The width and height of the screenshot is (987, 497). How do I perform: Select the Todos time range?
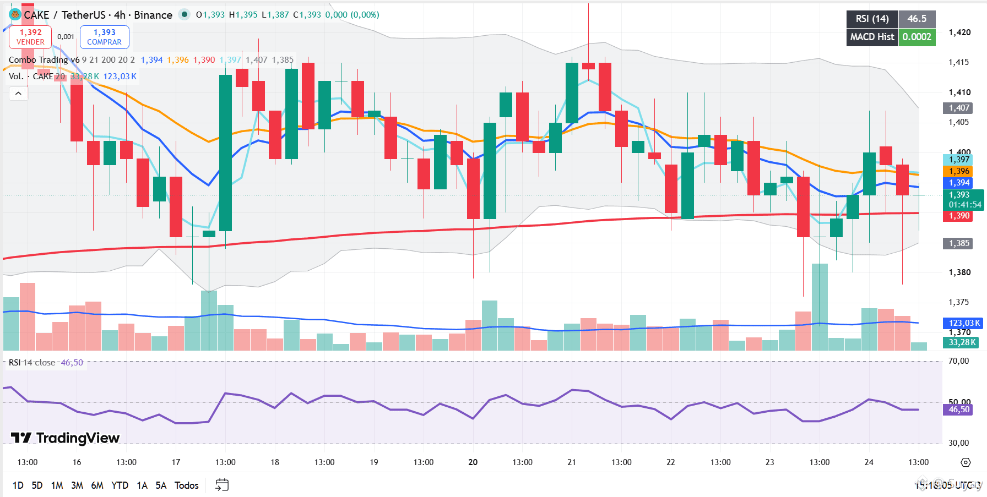(x=186, y=485)
